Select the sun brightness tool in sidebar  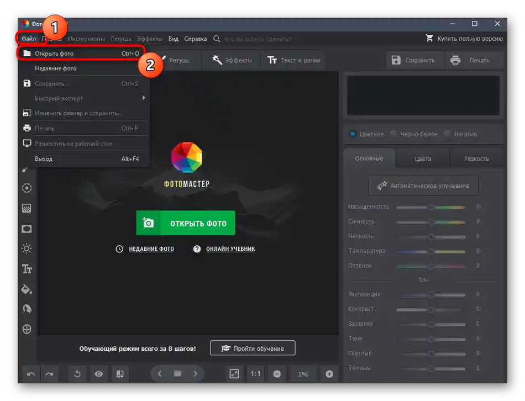pyautogui.click(x=27, y=249)
